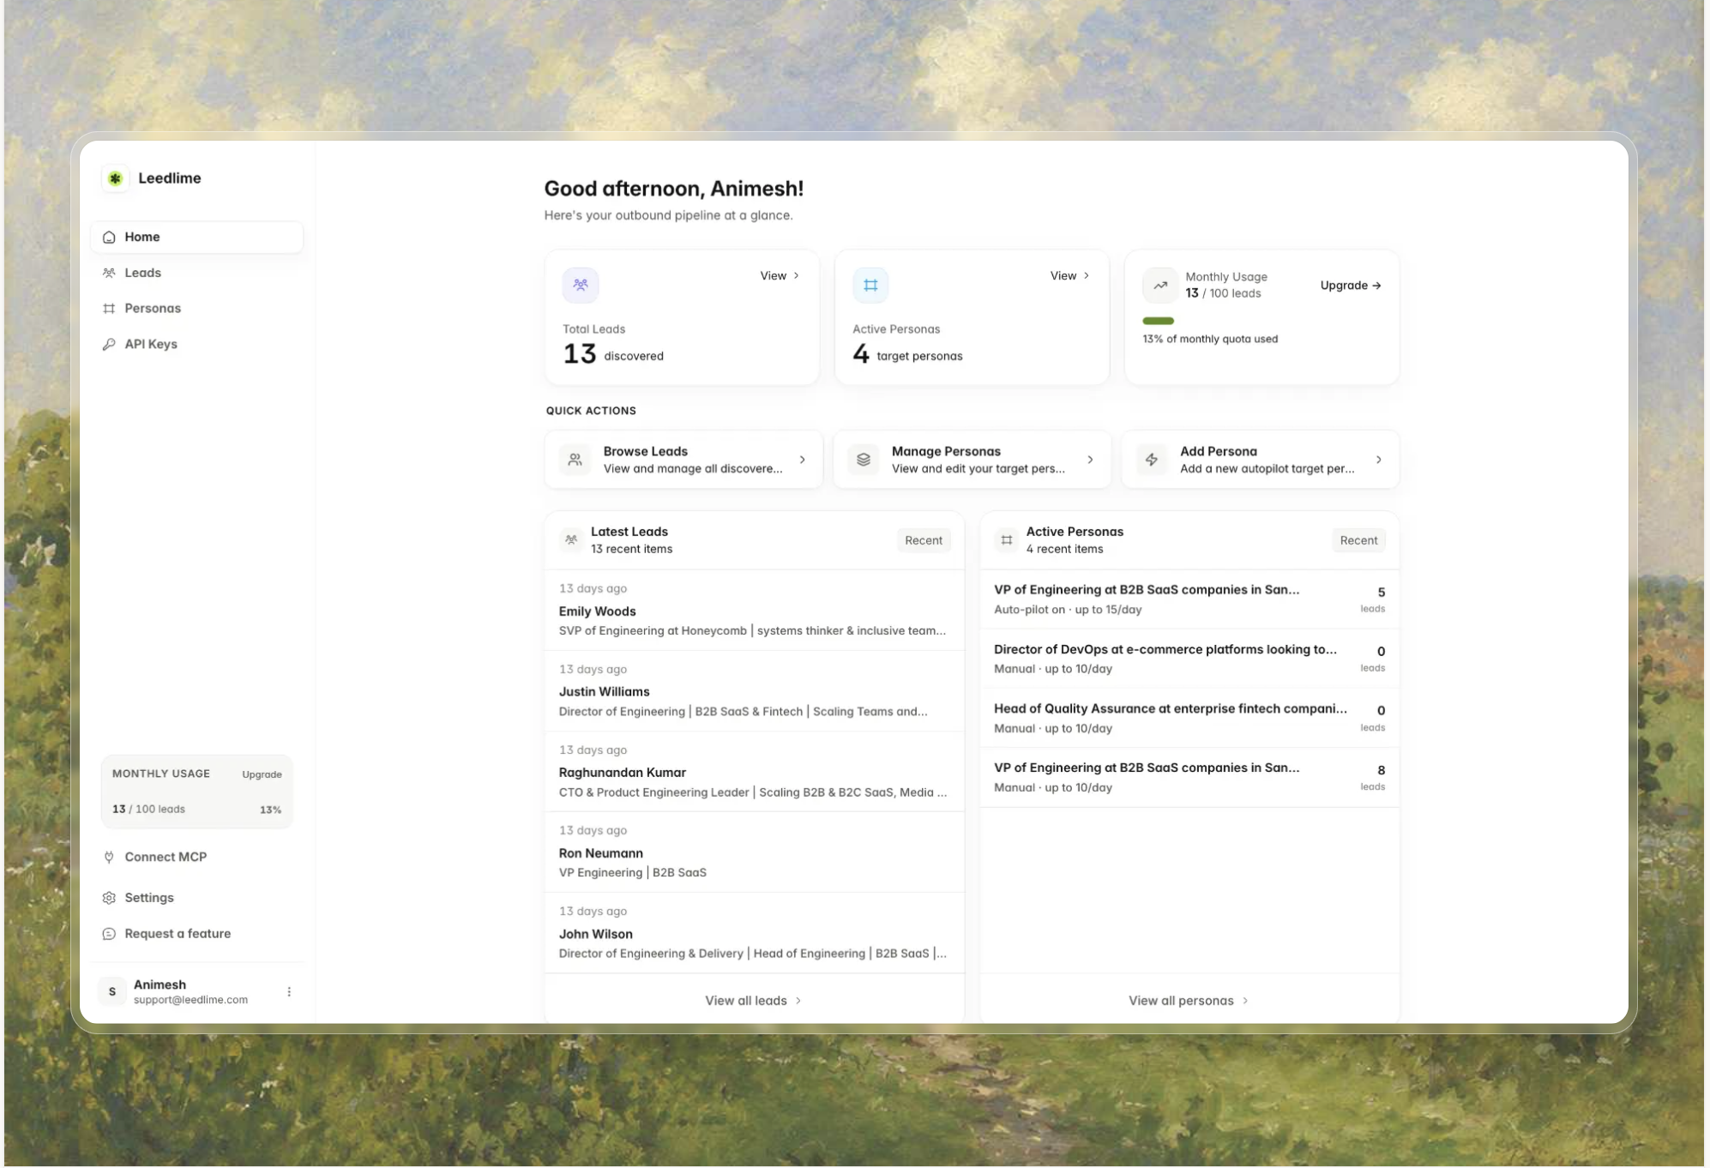
Task: Click Upgrade in the sidebar usage box
Action: pos(262,774)
